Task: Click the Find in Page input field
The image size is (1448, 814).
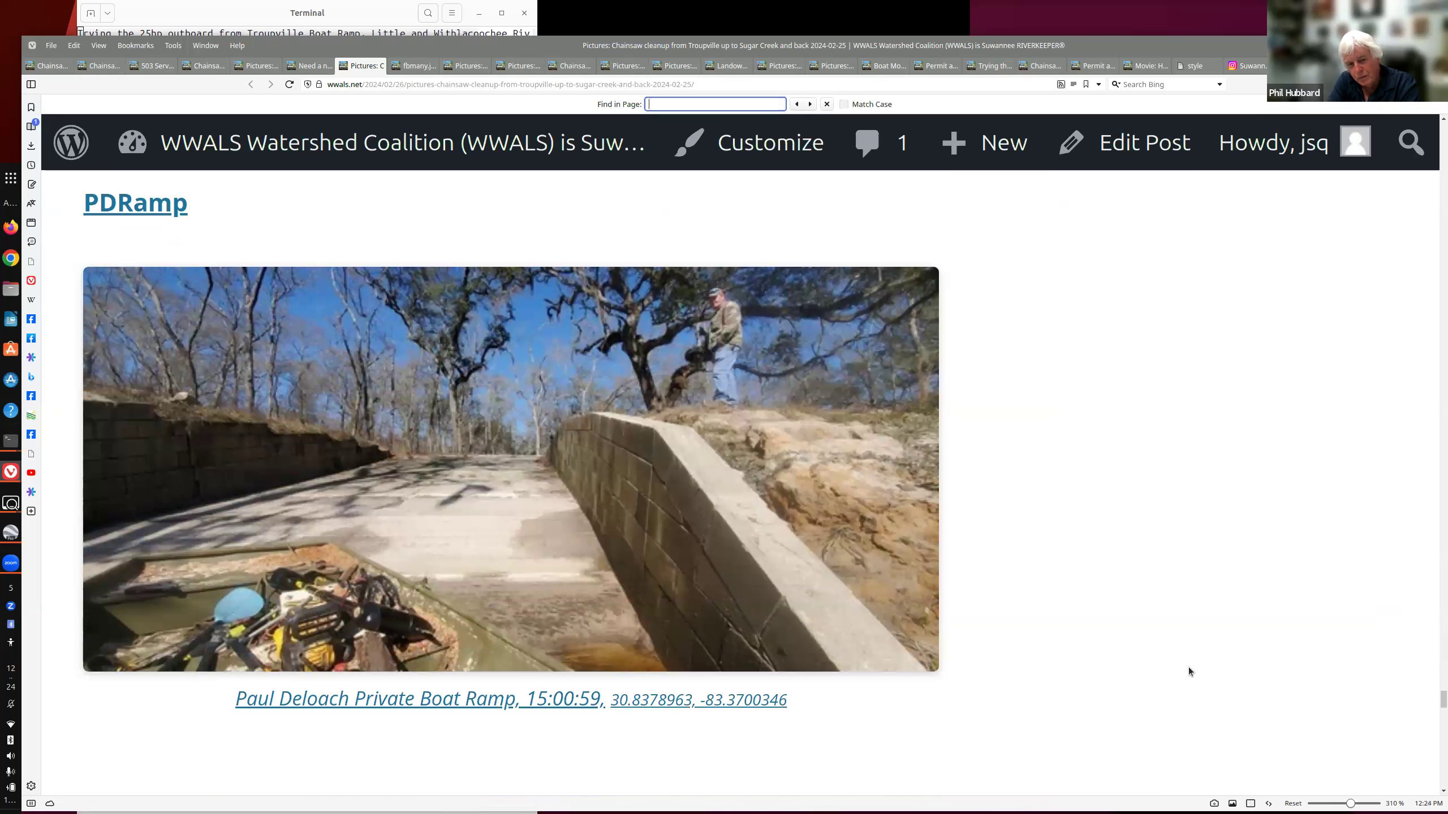Action: point(715,104)
